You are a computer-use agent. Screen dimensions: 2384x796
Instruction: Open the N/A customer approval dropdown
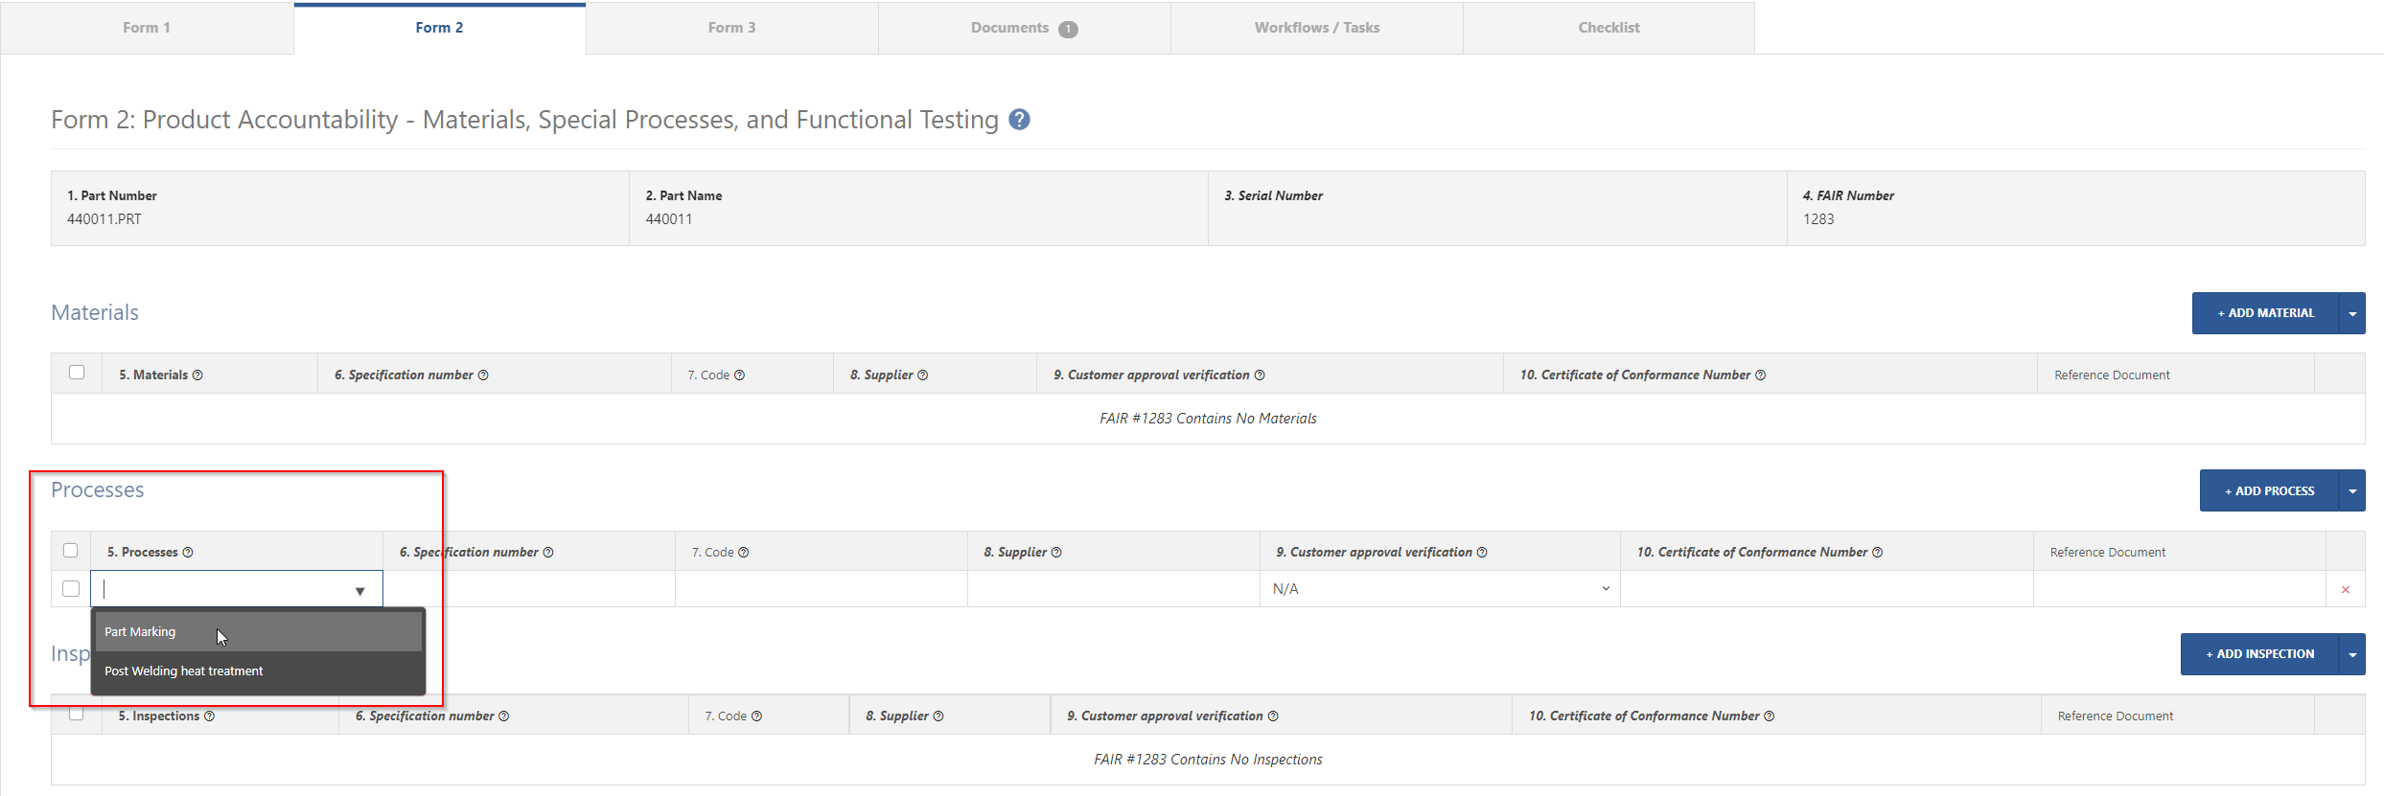pyautogui.click(x=1440, y=589)
